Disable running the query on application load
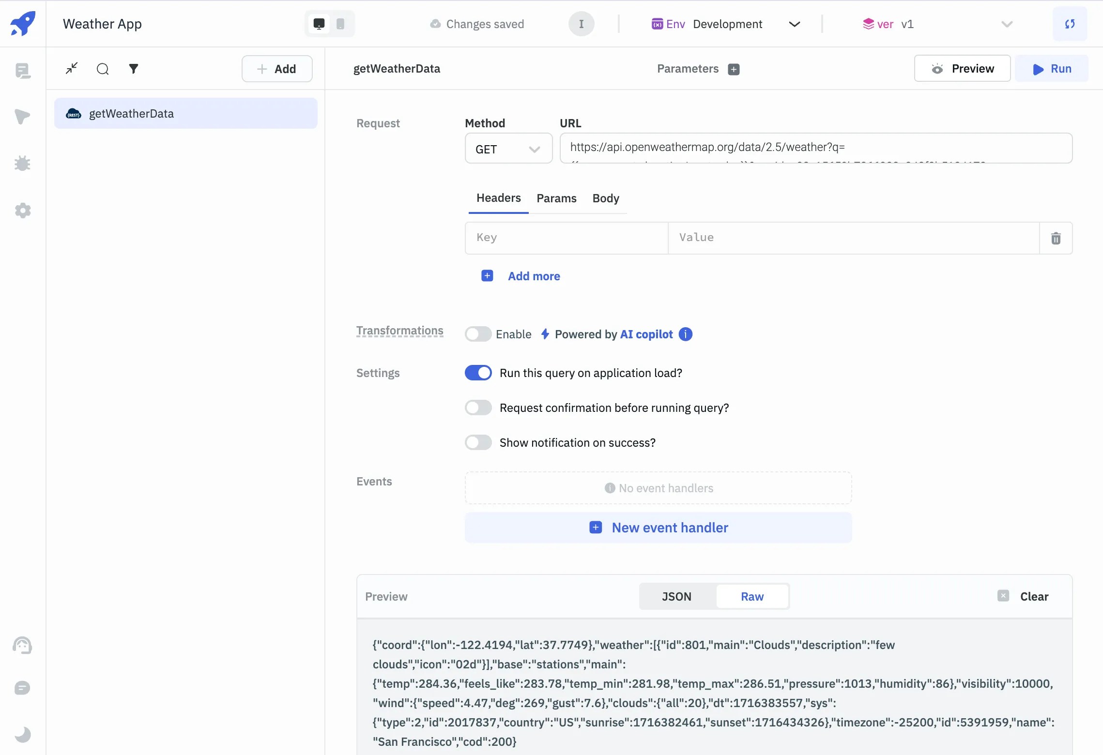Image resolution: width=1103 pixels, height=755 pixels. 478,373
